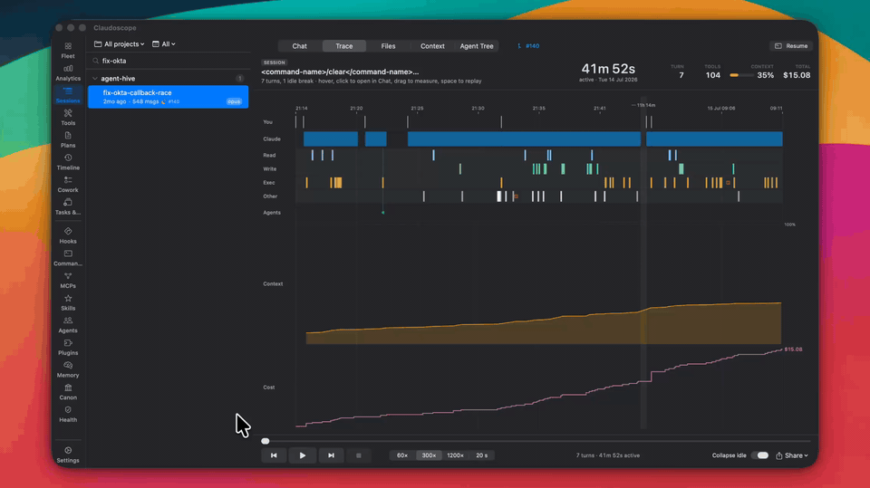Select the fix-okta-callback-race session

(x=169, y=97)
